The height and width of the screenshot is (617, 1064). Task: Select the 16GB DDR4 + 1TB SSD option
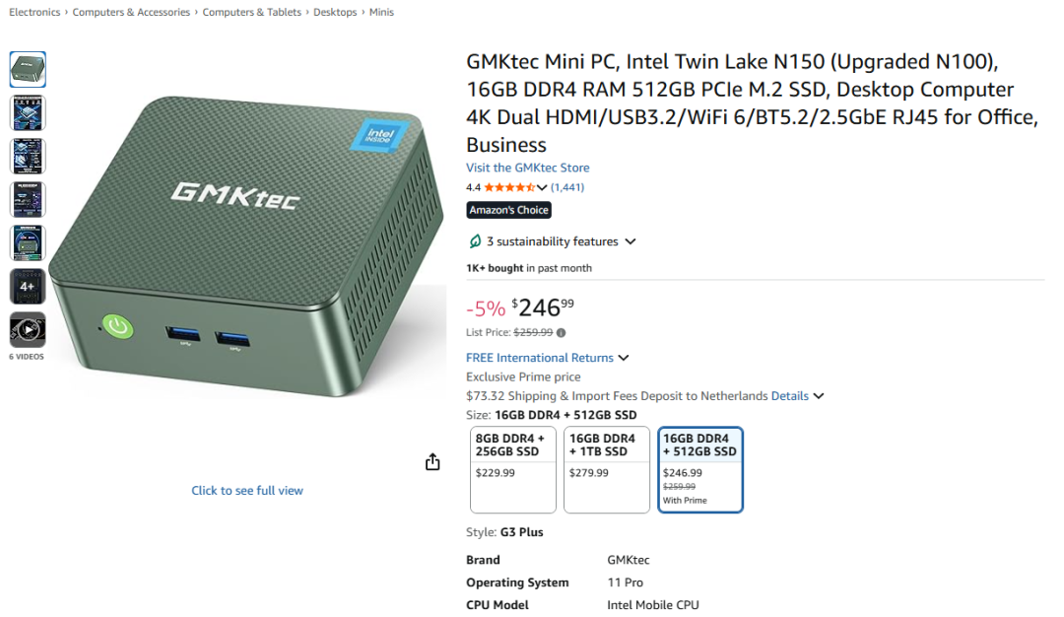606,470
